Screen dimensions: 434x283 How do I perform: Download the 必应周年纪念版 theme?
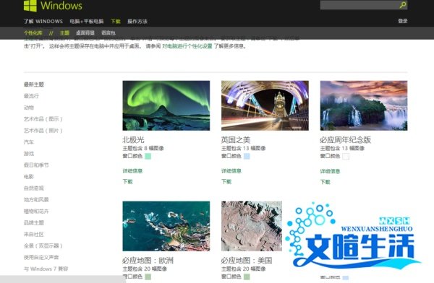[325, 182]
